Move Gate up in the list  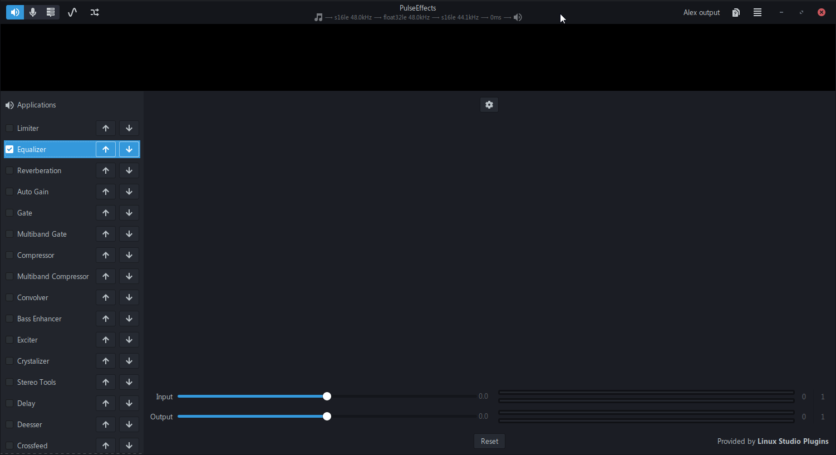[106, 213]
